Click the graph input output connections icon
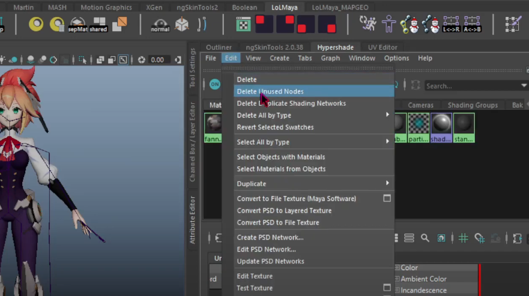 [517, 238]
